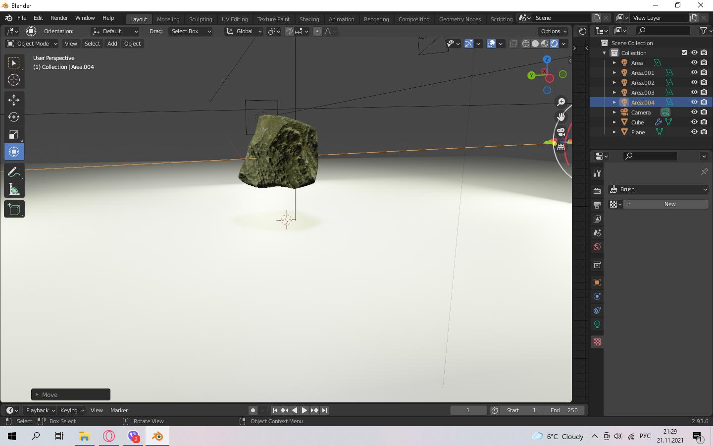Open the World properties tab
The image size is (713, 446).
point(597,247)
